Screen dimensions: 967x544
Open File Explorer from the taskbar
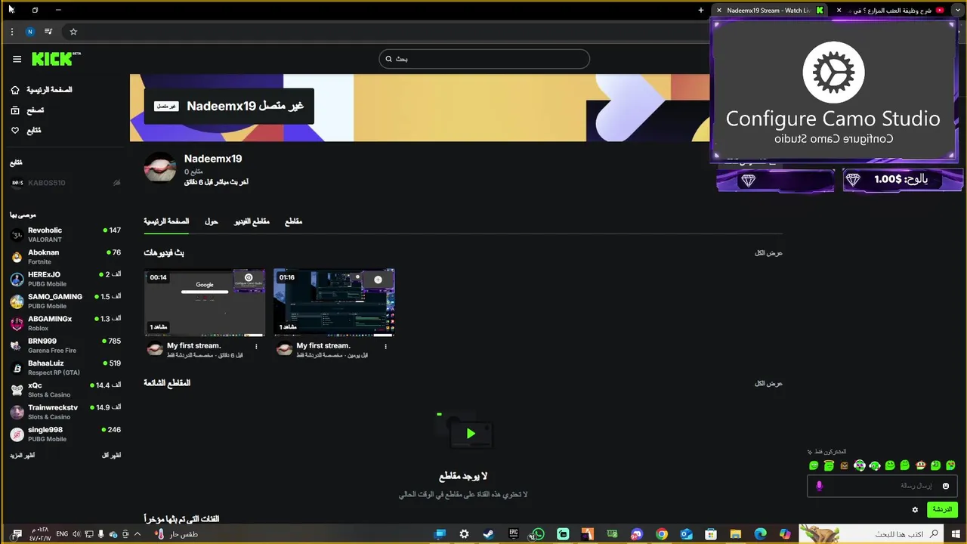tap(735, 534)
